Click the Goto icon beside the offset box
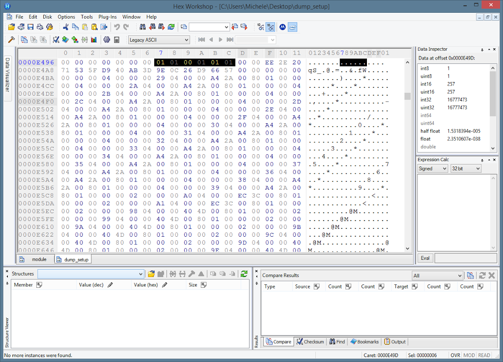The height and width of the screenshot is (362, 503). tap(184, 27)
